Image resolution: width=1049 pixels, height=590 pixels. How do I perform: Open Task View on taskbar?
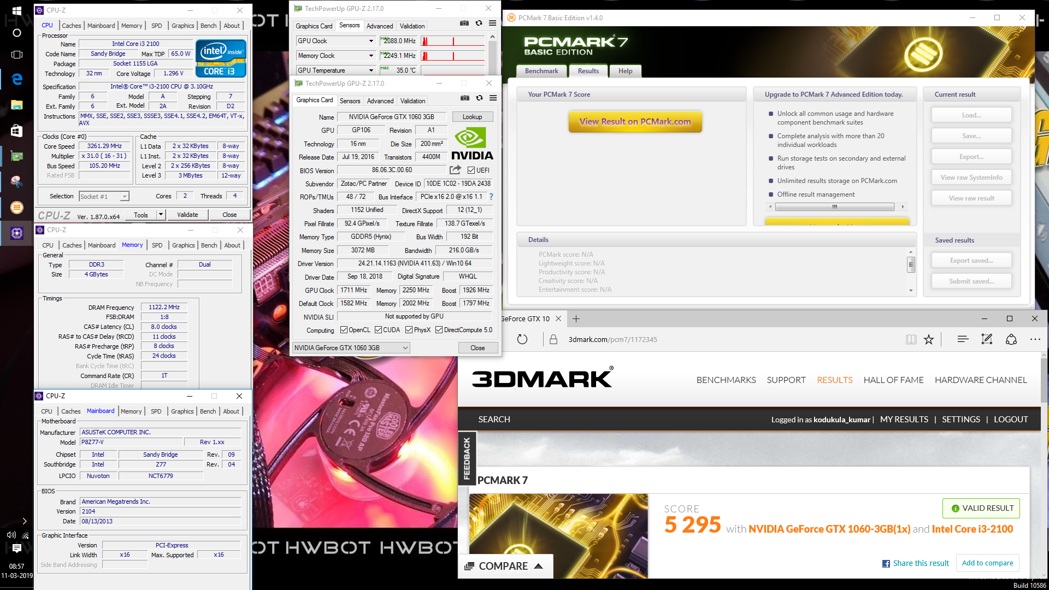pos(17,55)
